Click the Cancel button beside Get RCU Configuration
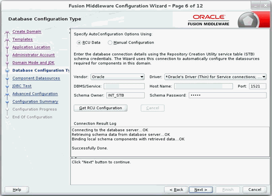 pos(153,108)
